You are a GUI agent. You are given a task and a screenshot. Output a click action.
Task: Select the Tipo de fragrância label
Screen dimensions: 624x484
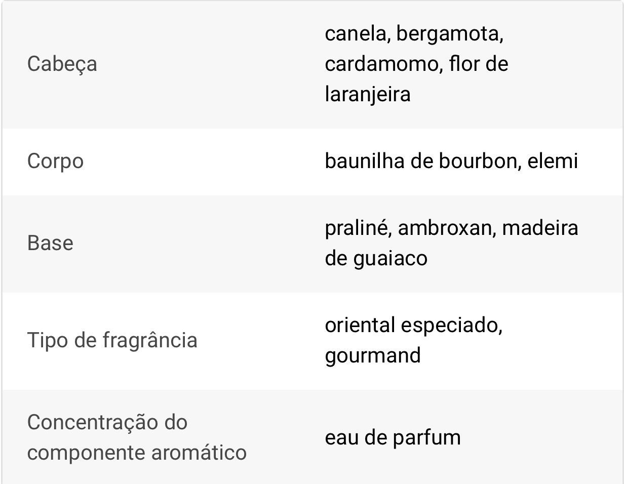[112, 340]
